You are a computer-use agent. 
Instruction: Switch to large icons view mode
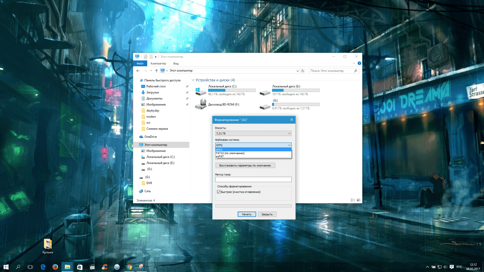click(x=358, y=200)
